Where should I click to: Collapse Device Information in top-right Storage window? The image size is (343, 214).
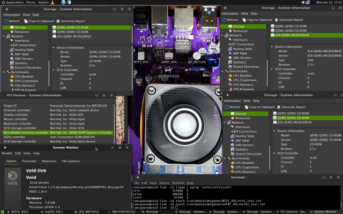272,47
